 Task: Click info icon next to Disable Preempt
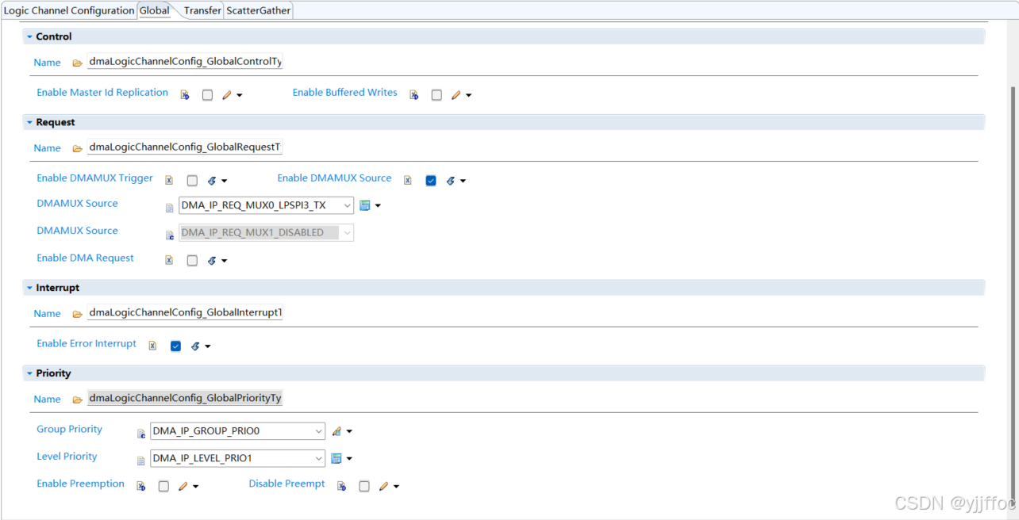point(342,487)
